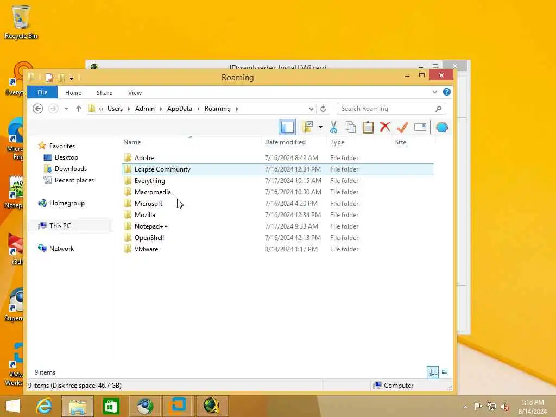Expand the arrow after AppData breadcrumb
Viewport: 556px width, 417px height.
(198, 109)
